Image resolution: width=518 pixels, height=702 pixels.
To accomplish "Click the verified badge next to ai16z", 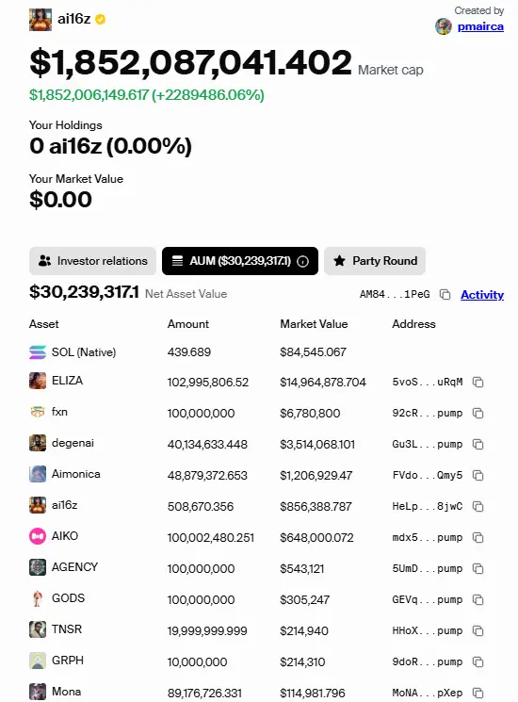I will (101, 19).
